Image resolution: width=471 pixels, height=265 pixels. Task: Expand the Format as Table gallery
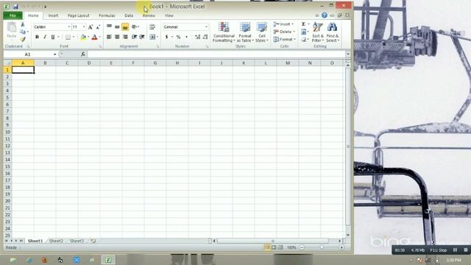245,32
